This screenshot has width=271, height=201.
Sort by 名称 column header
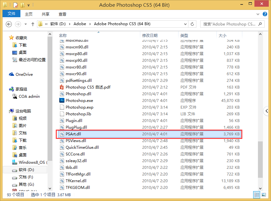click(63, 35)
